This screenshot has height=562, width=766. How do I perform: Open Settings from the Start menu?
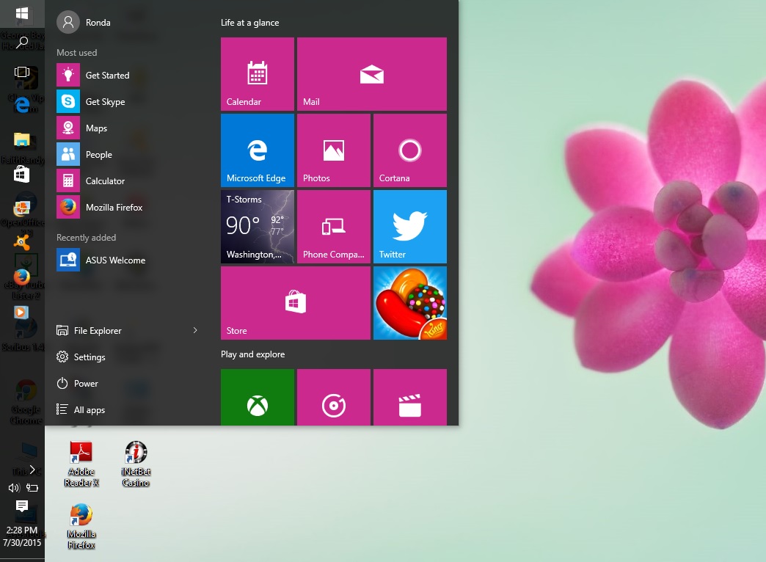[89, 357]
